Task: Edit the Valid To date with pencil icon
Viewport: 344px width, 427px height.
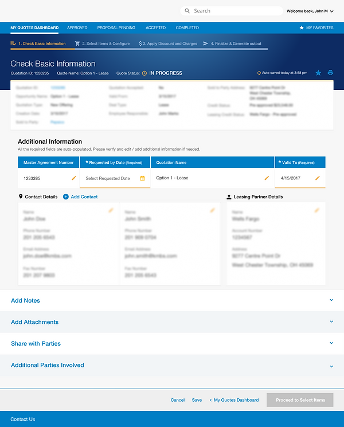Action: click(x=317, y=178)
